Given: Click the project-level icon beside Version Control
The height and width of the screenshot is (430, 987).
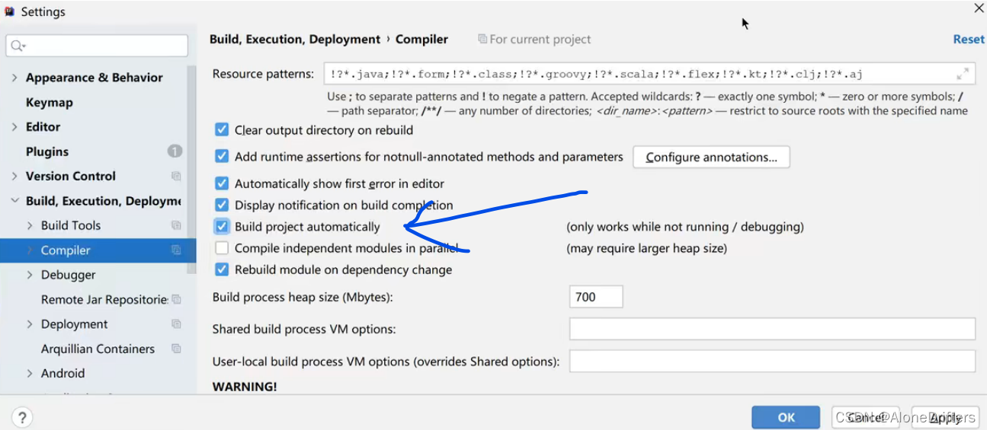Looking at the screenshot, I should click(176, 176).
